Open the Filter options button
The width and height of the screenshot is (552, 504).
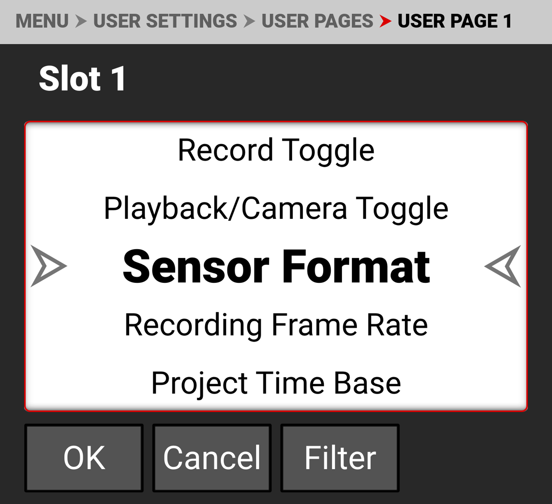340,458
